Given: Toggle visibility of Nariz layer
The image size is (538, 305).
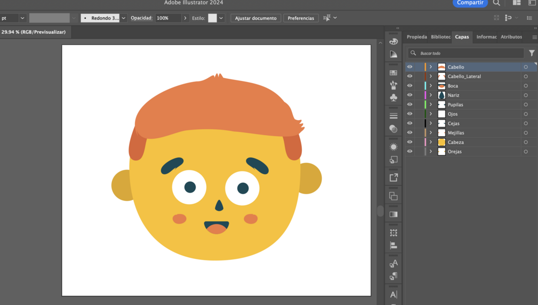Looking at the screenshot, I should (x=410, y=95).
